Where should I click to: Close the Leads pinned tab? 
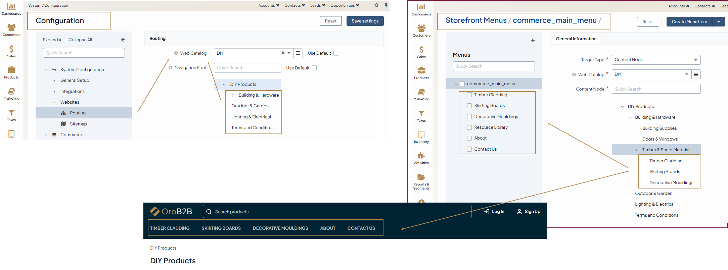[324, 5]
